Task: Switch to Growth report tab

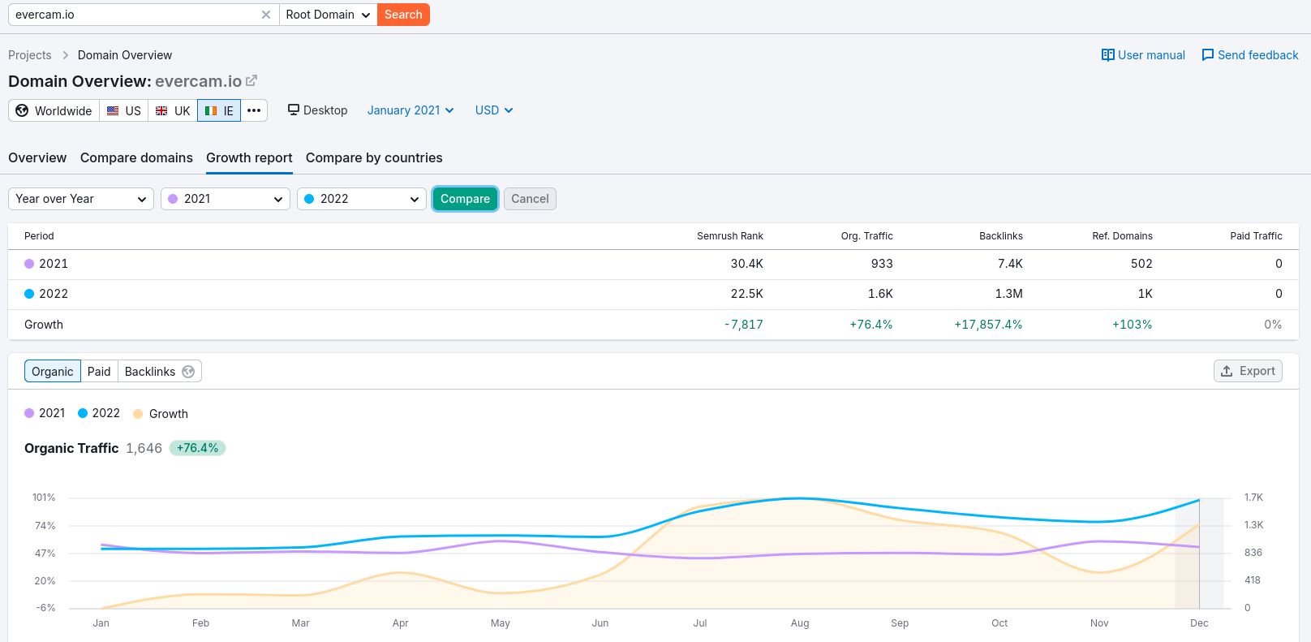Action: [249, 157]
